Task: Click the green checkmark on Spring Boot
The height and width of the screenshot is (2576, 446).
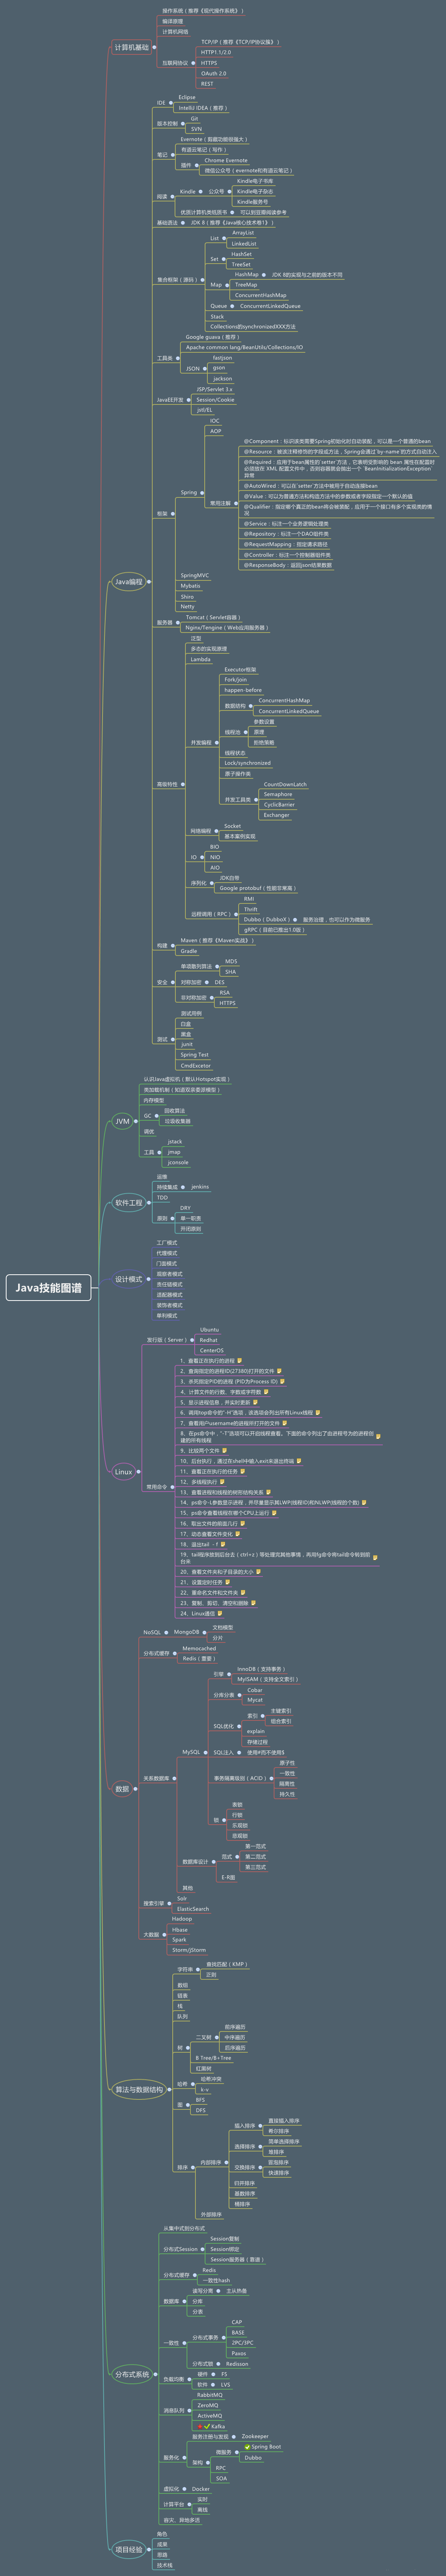Action: pyautogui.click(x=247, y=2447)
